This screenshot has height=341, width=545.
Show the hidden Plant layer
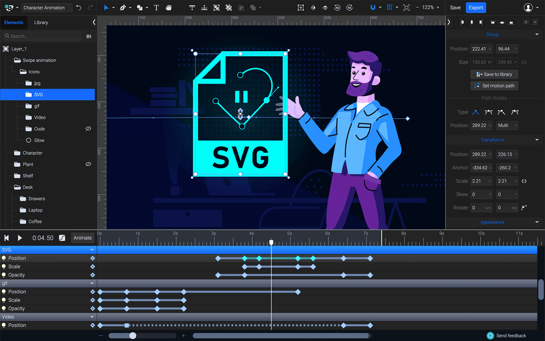click(x=87, y=164)
